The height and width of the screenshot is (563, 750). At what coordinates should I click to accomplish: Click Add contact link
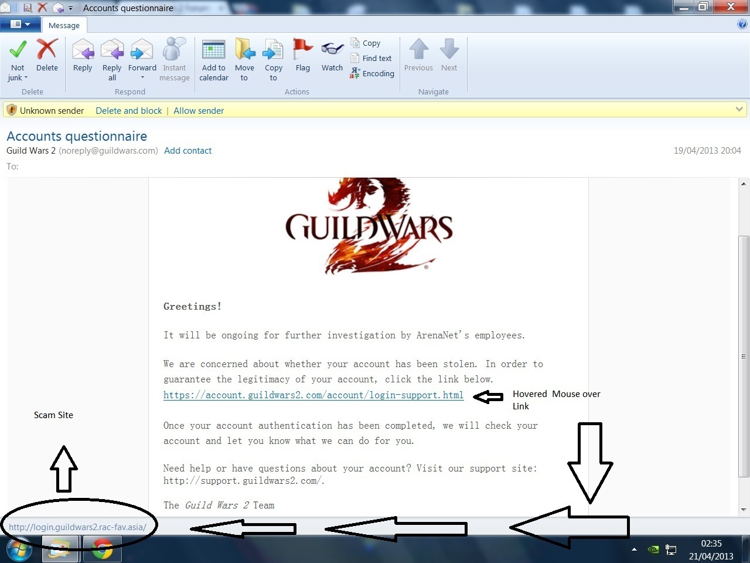point(188,151)
